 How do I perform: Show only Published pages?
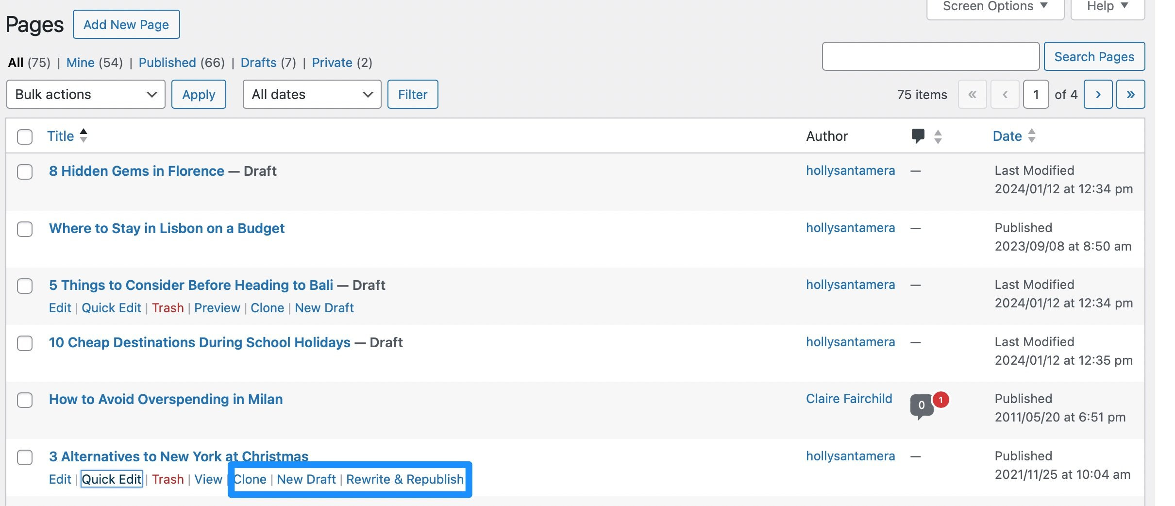[168, 62]
